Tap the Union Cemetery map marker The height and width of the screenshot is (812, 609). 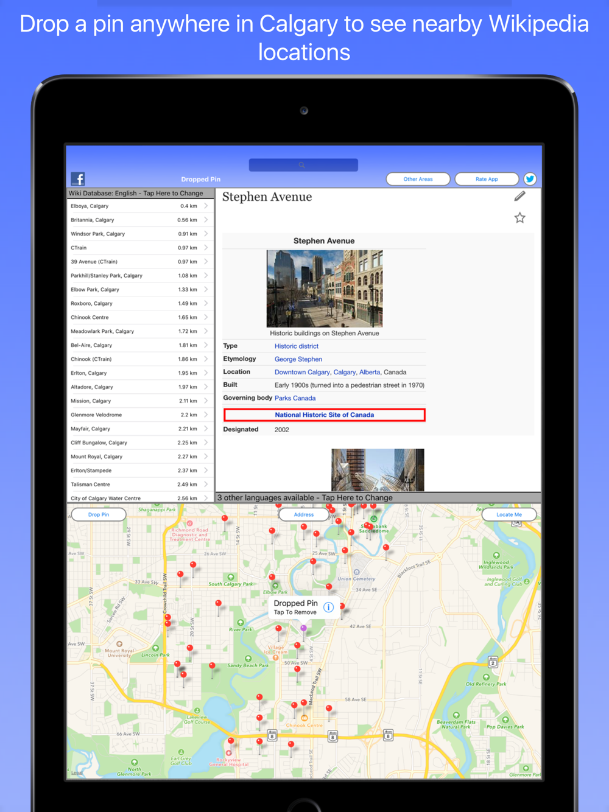356,572
